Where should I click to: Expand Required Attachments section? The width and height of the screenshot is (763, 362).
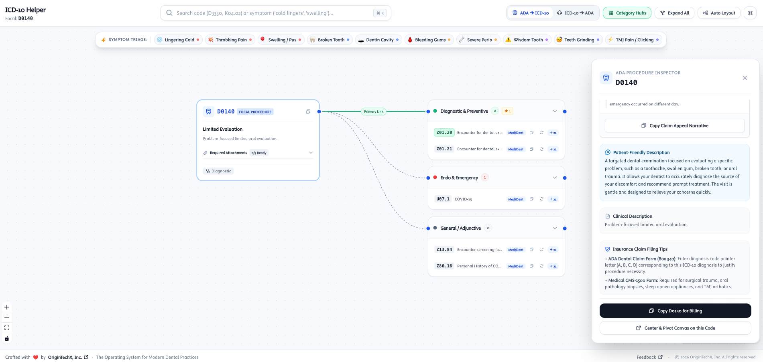pos(258,153)
